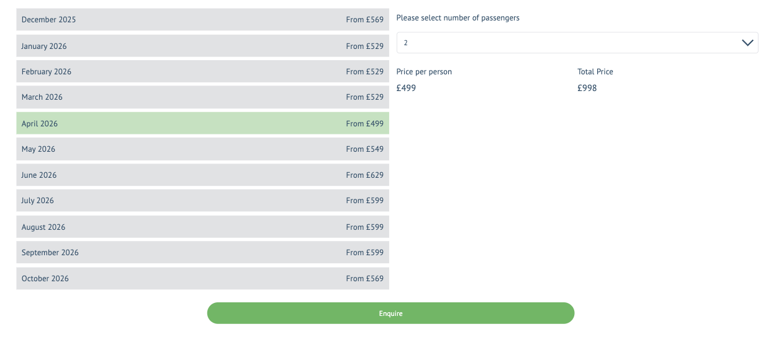Image resolution: width=771 pixels, height=337 pixels.
Task: Click the "From £549" price for May 2026
Action: [364, 149]
